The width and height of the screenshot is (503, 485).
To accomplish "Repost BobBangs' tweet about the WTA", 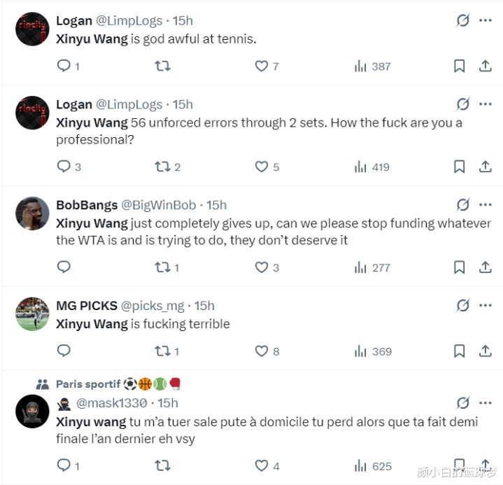I will tap(162, 267).
